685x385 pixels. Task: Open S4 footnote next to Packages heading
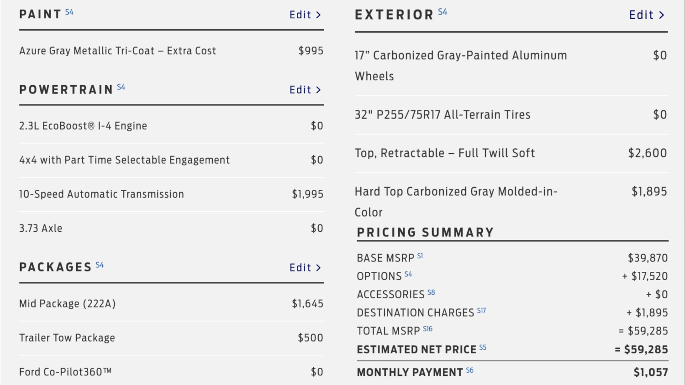point(100,265)
